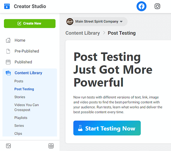Collapse the sidebar using bottom-left panel icon
This screenshot has height=151, width=171.
point(8,146)
